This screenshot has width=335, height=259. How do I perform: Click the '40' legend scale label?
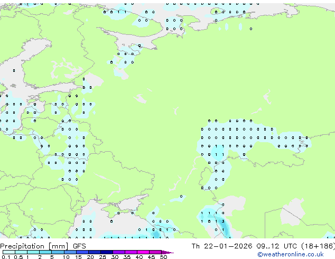[x=139, y=257]
